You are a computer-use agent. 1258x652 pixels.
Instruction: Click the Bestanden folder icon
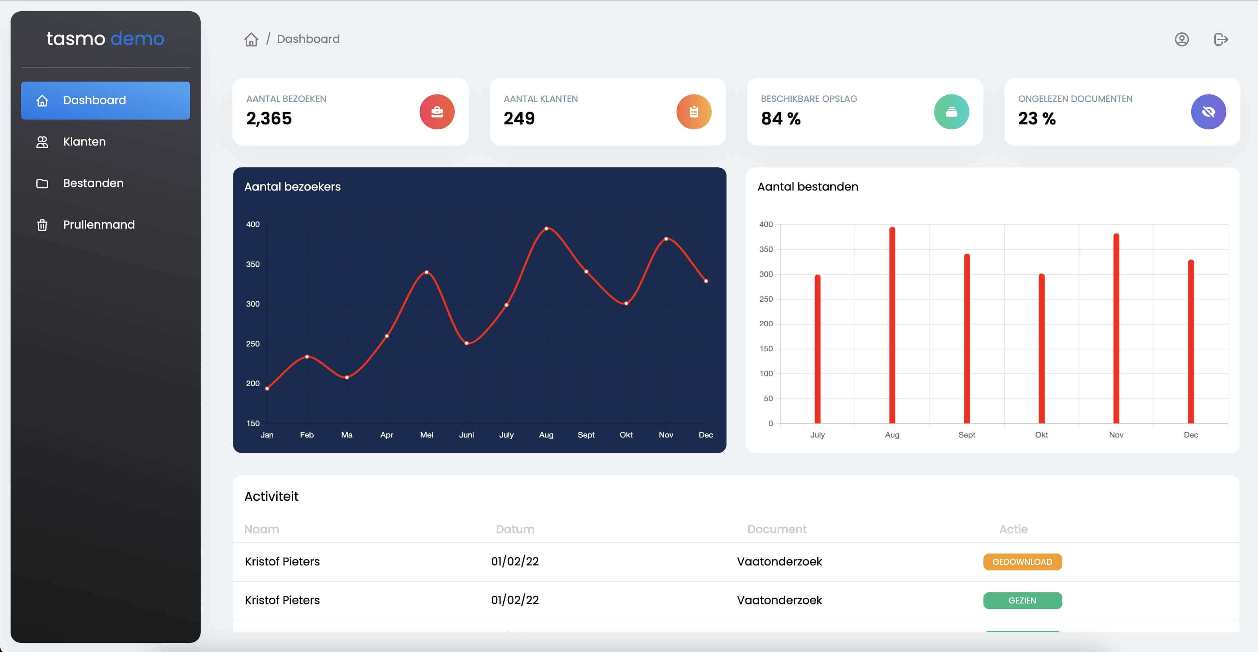[43, 184]
